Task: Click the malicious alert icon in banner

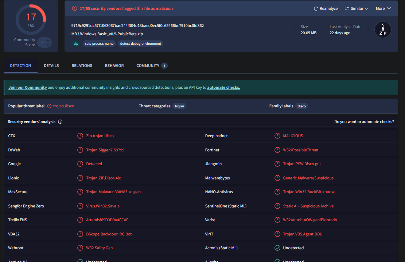Action: click(x=75, y=8)
